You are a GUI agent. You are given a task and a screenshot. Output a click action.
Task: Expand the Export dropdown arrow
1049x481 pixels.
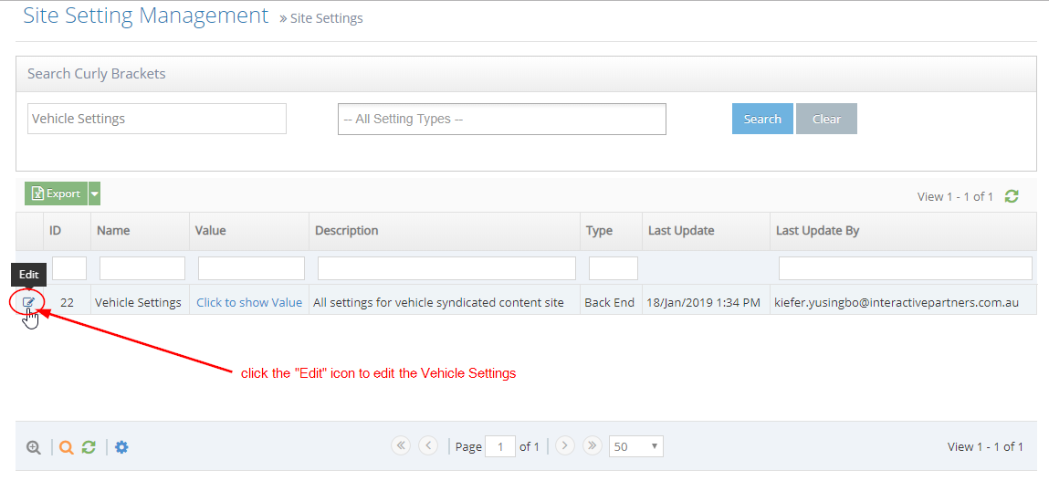click(x=94, y=193)
